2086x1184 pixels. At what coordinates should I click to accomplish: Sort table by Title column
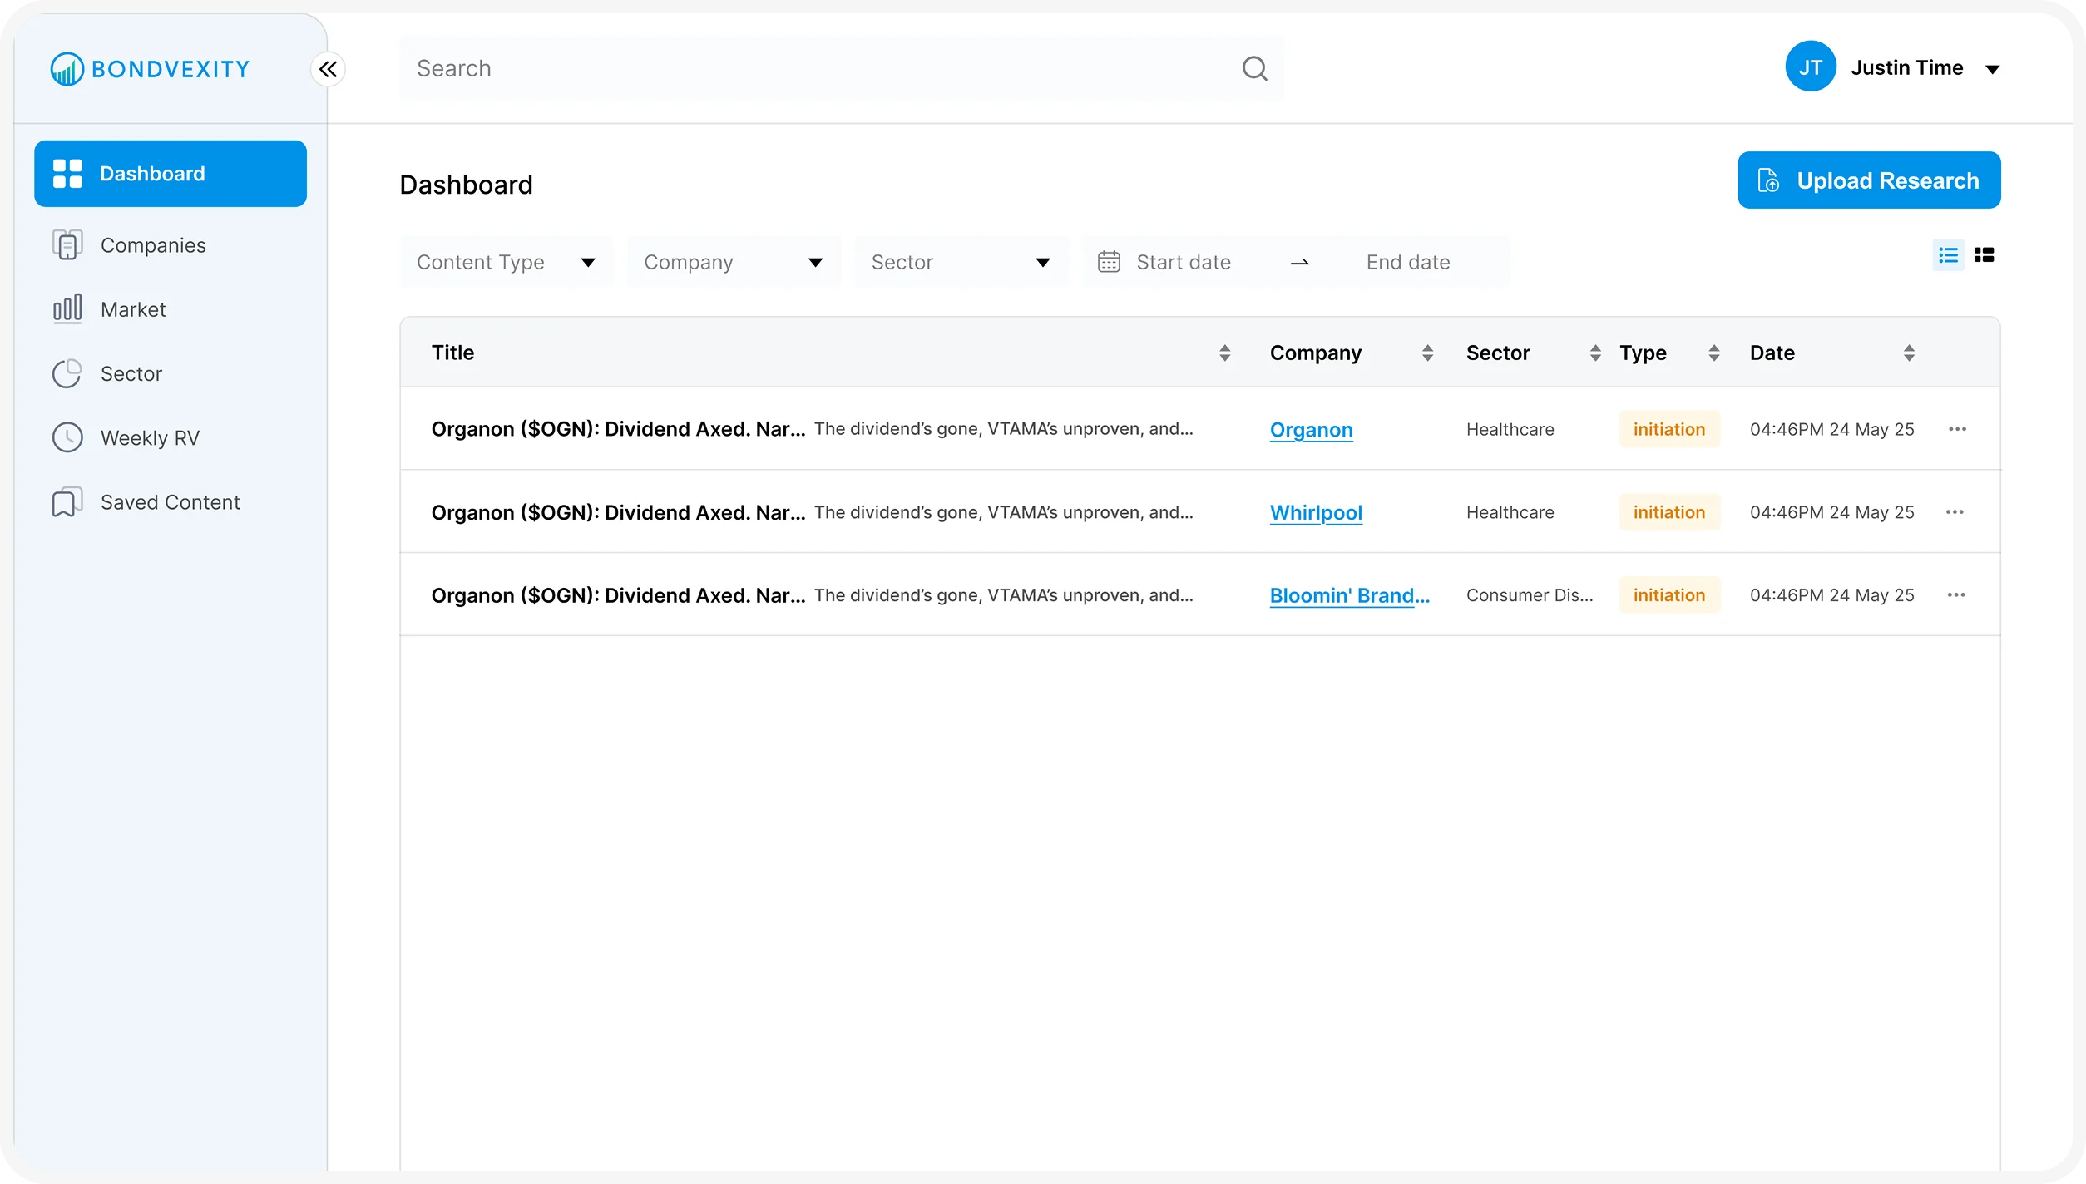[x=1224, y=353]
